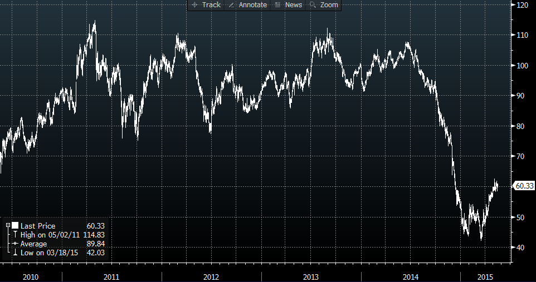
Task: Click the white Last Price color swatch
Action: [15, 226]
